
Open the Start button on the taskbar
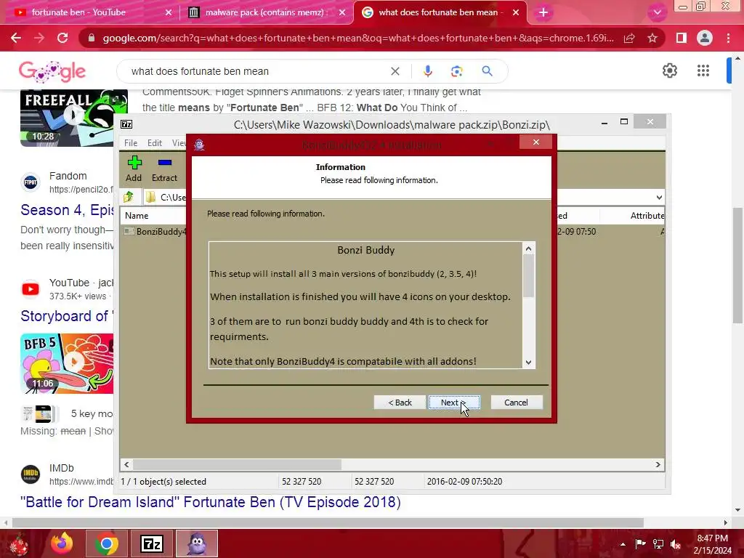(19, 543)
